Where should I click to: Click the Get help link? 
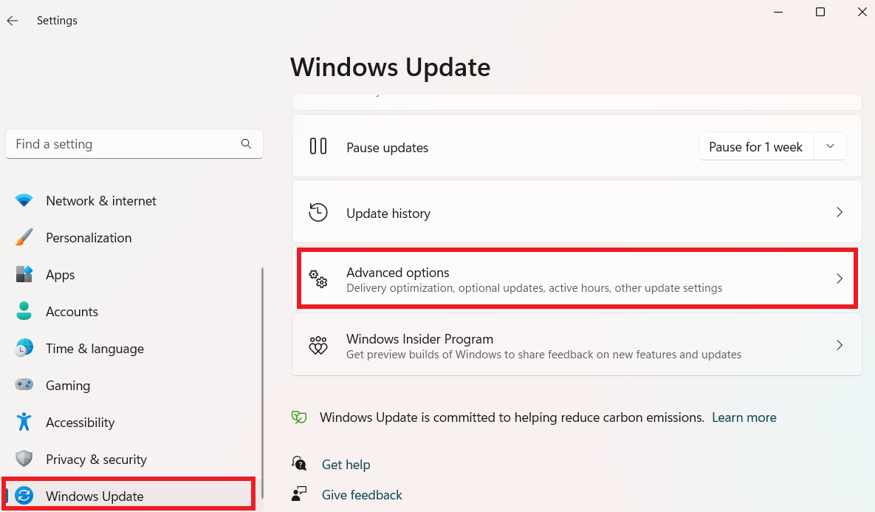coord(346,464)
